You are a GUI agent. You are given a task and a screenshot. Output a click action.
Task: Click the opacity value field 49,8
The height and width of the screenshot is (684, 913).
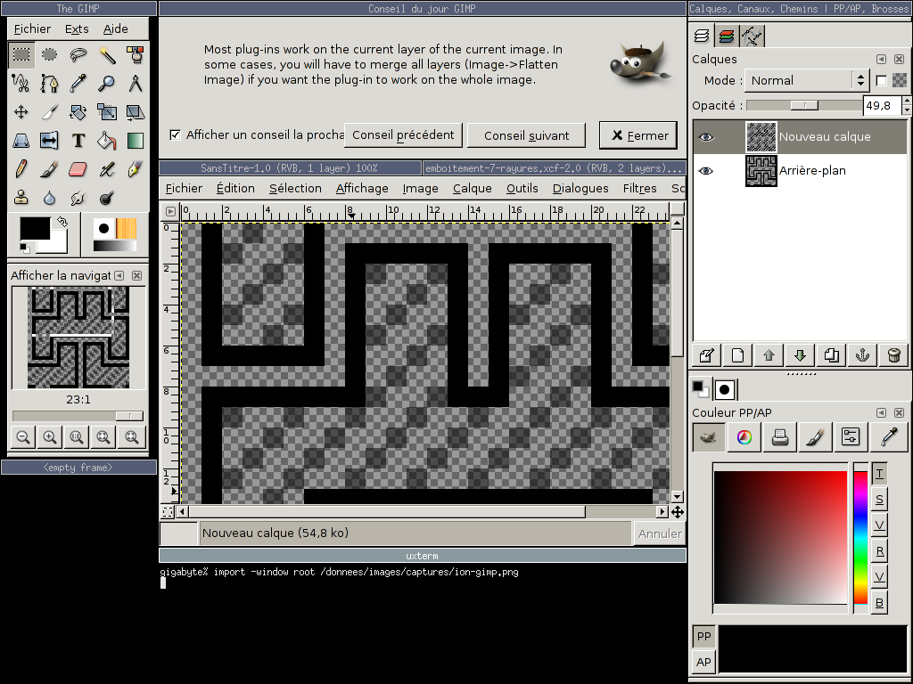881,105
